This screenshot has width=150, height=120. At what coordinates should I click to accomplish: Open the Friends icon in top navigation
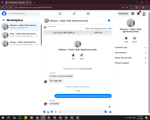tap(74, 13)
